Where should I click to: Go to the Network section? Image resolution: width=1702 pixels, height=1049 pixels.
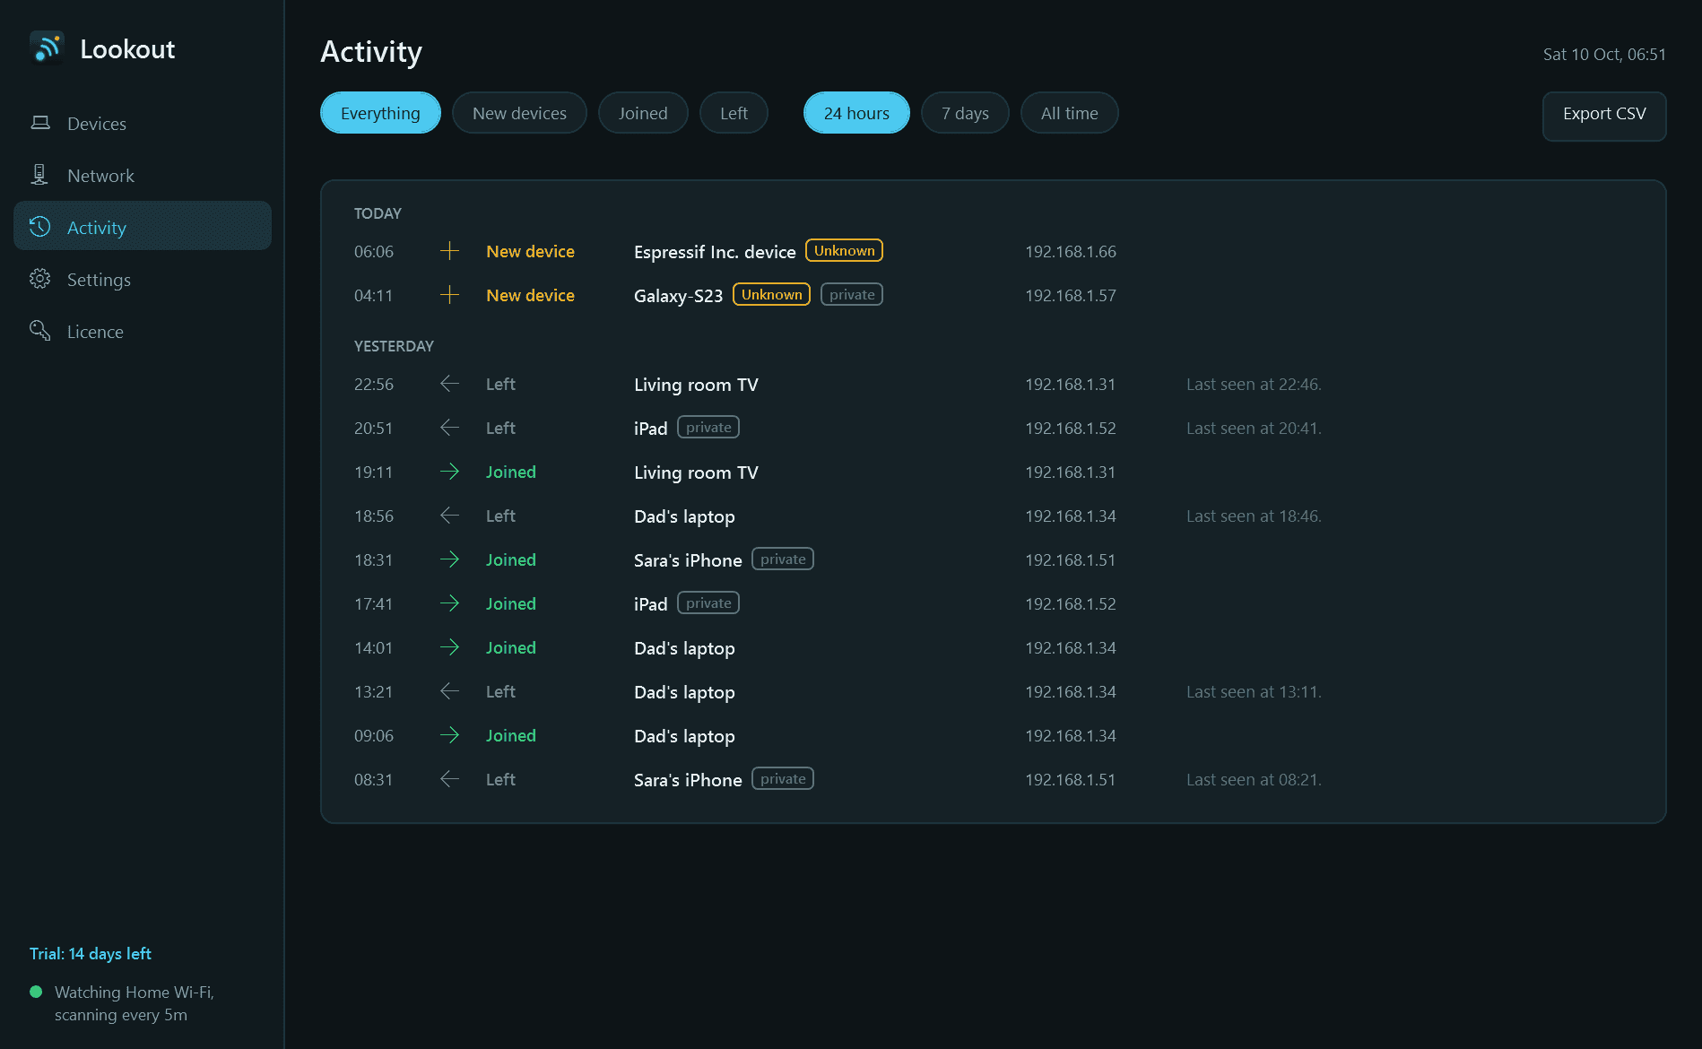click(143, 175)
